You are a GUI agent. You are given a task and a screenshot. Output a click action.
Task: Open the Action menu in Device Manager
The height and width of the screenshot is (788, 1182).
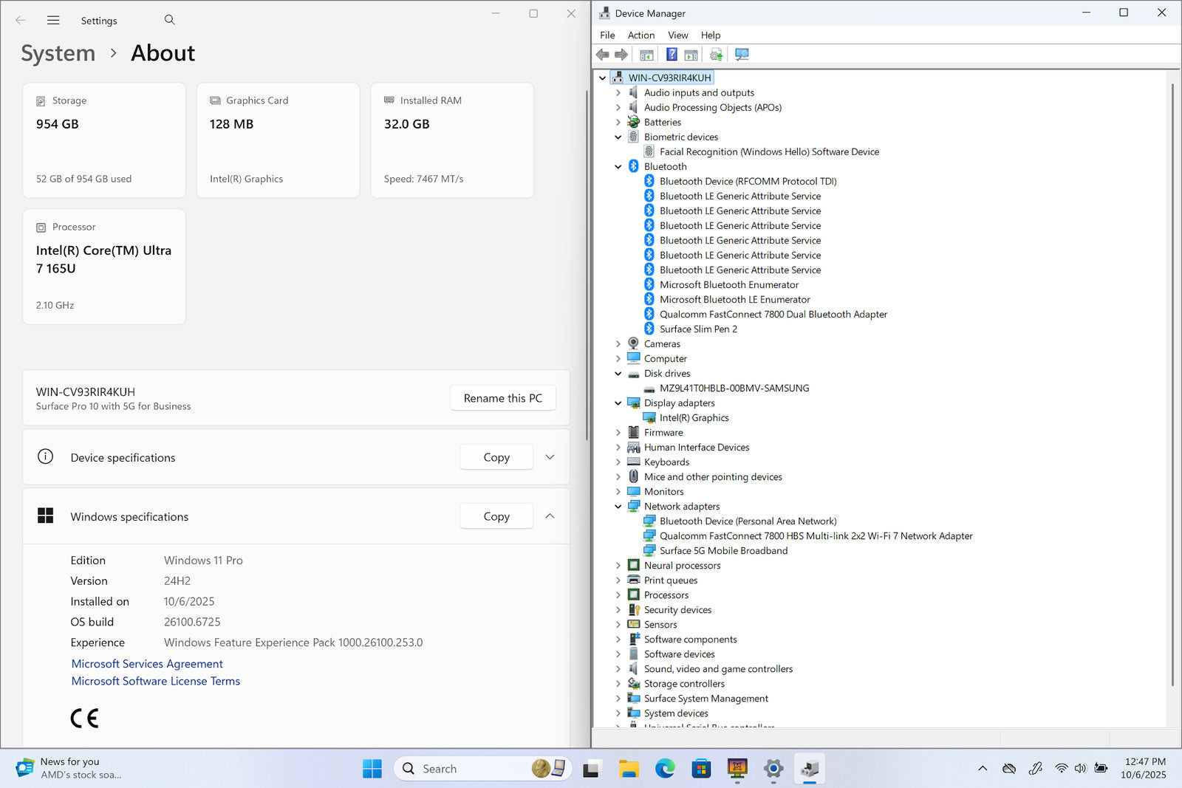pos(640,35)
